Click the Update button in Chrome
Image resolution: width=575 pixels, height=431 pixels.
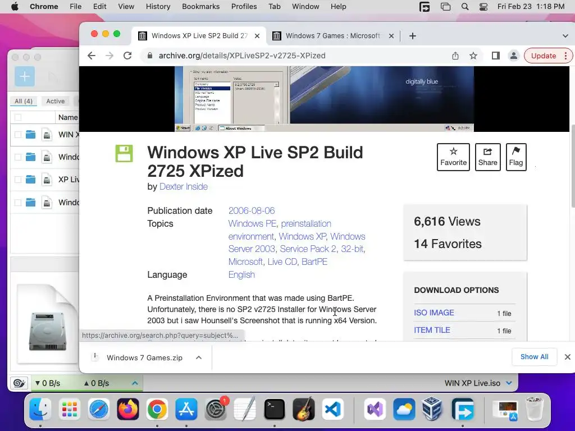[x=548, y=56]
